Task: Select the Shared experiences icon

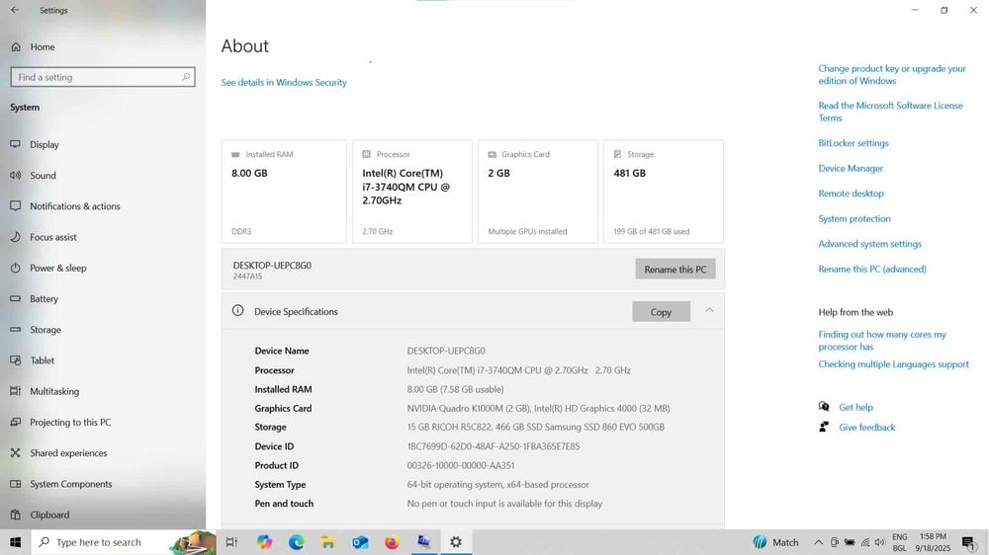Action: (15, 453)
